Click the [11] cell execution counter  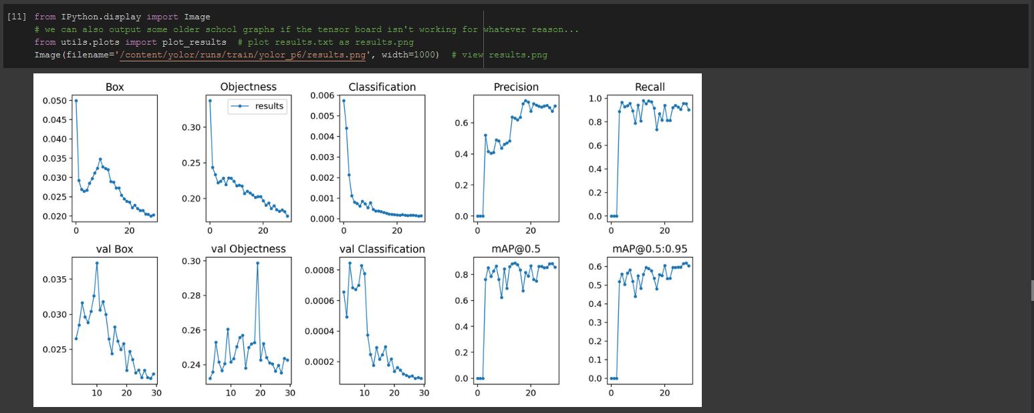[x=17, y=17]
